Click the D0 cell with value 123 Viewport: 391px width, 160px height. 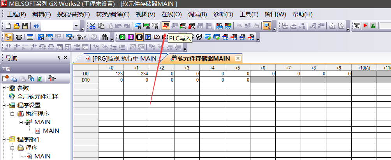[111, 74]
